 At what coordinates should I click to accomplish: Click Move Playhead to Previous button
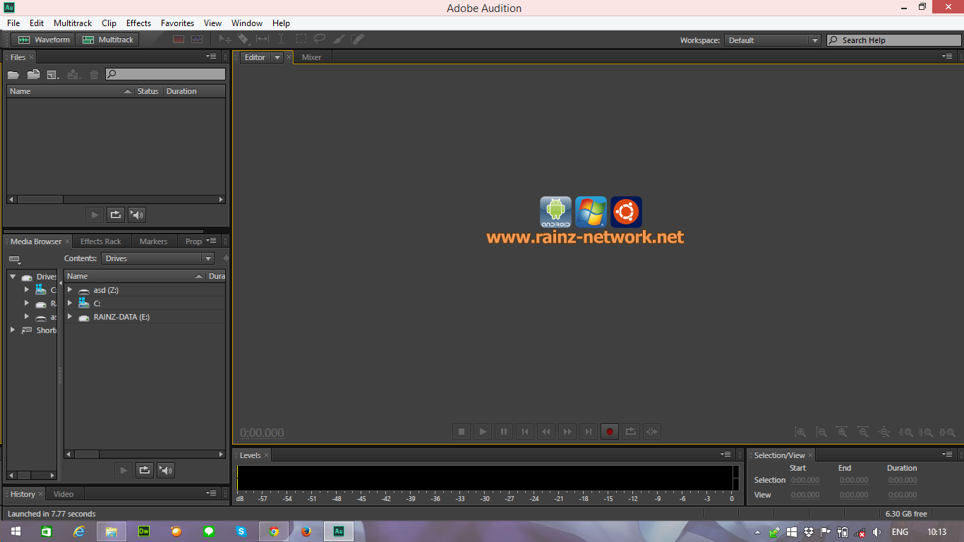pos(525,431)
